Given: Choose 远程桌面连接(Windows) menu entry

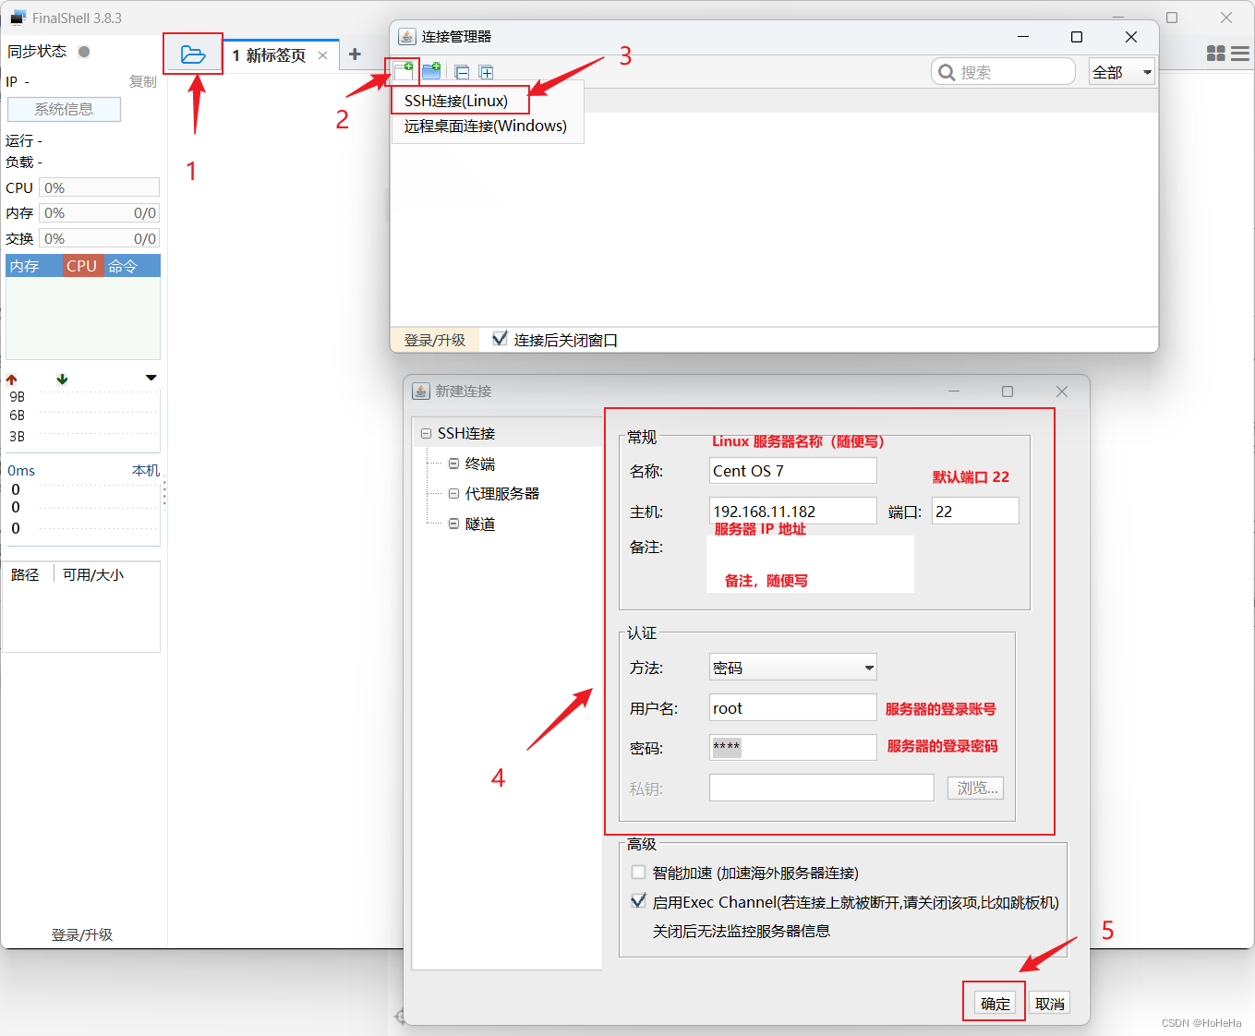Looking at the screenshot, I should (486, 126).
